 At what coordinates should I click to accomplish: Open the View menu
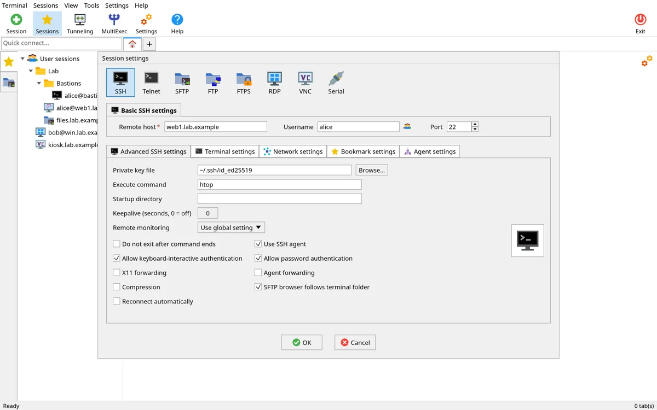[x=71, y=5]
